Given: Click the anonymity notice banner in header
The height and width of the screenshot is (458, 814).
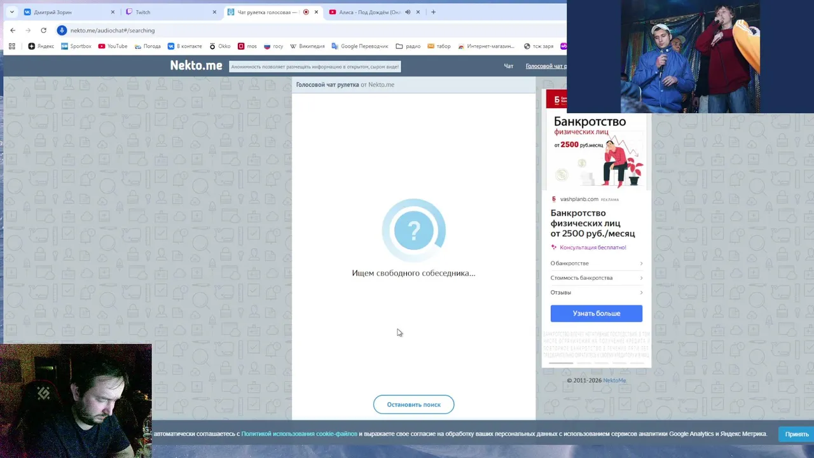Looking at the screenshot, I should click(315, 66).
